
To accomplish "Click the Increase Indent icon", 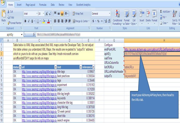I will [69, 21].
